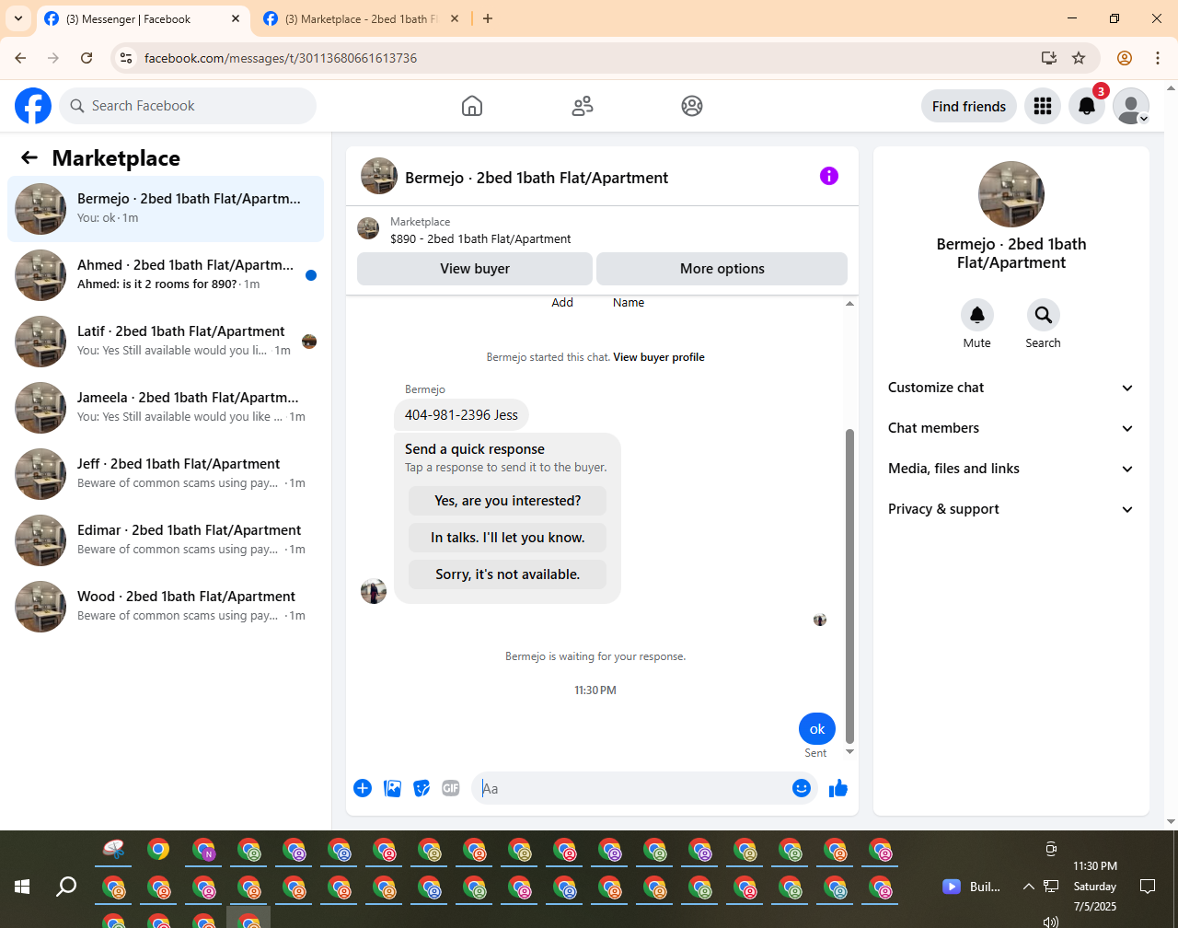Click the listing thumbnail in Marketplace banner
The height and width of the screenshot is (928, 1178).
point(368,228)
